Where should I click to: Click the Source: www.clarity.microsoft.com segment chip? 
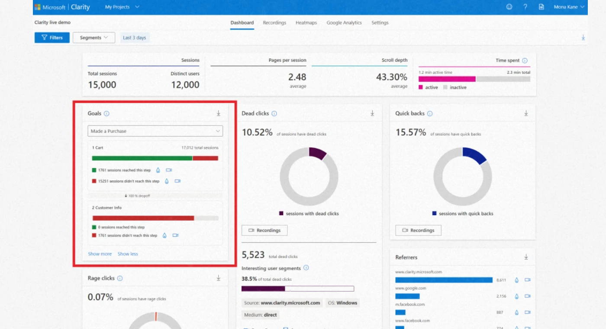tap(282, 303)
